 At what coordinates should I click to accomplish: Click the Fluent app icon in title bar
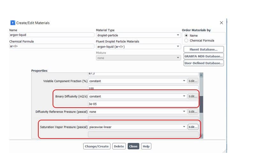13,23
